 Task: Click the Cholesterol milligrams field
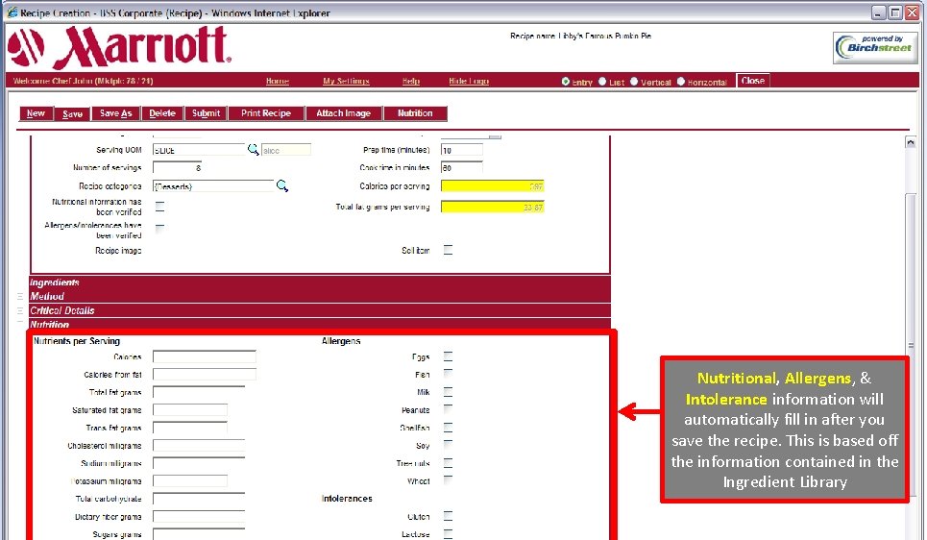click(x=199, y=446)
